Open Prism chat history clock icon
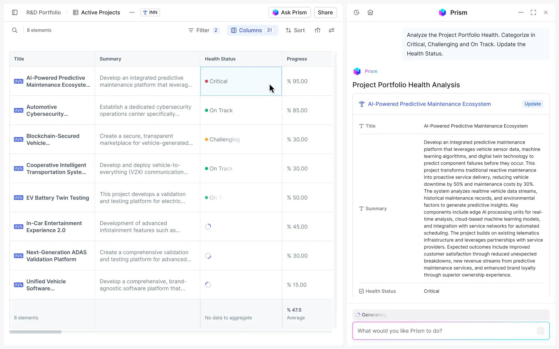 356,12
